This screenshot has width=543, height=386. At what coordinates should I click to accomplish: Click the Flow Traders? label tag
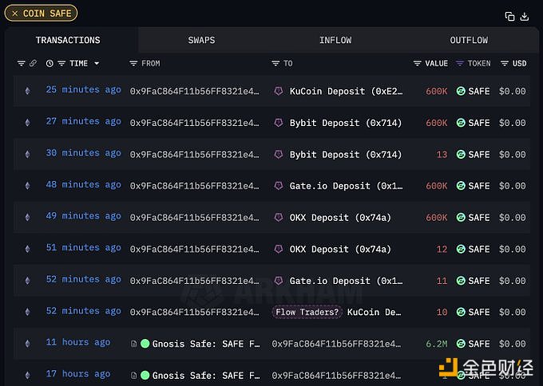(x=307, y=313)
